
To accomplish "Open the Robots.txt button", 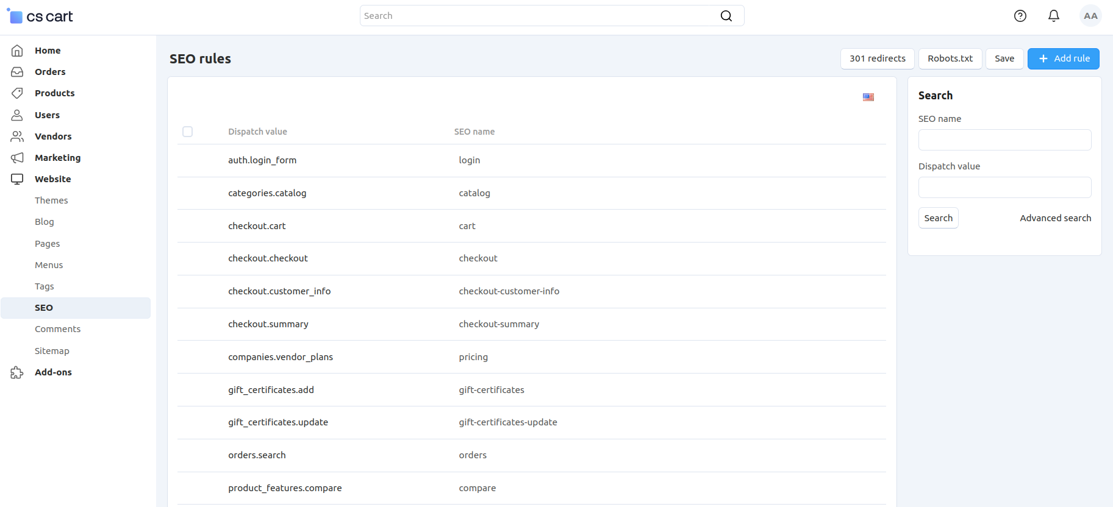I will [950, 58].
